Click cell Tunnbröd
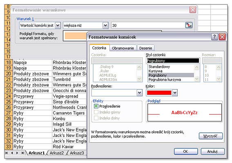This screenshot has height=163, width=232. [69, 79]
